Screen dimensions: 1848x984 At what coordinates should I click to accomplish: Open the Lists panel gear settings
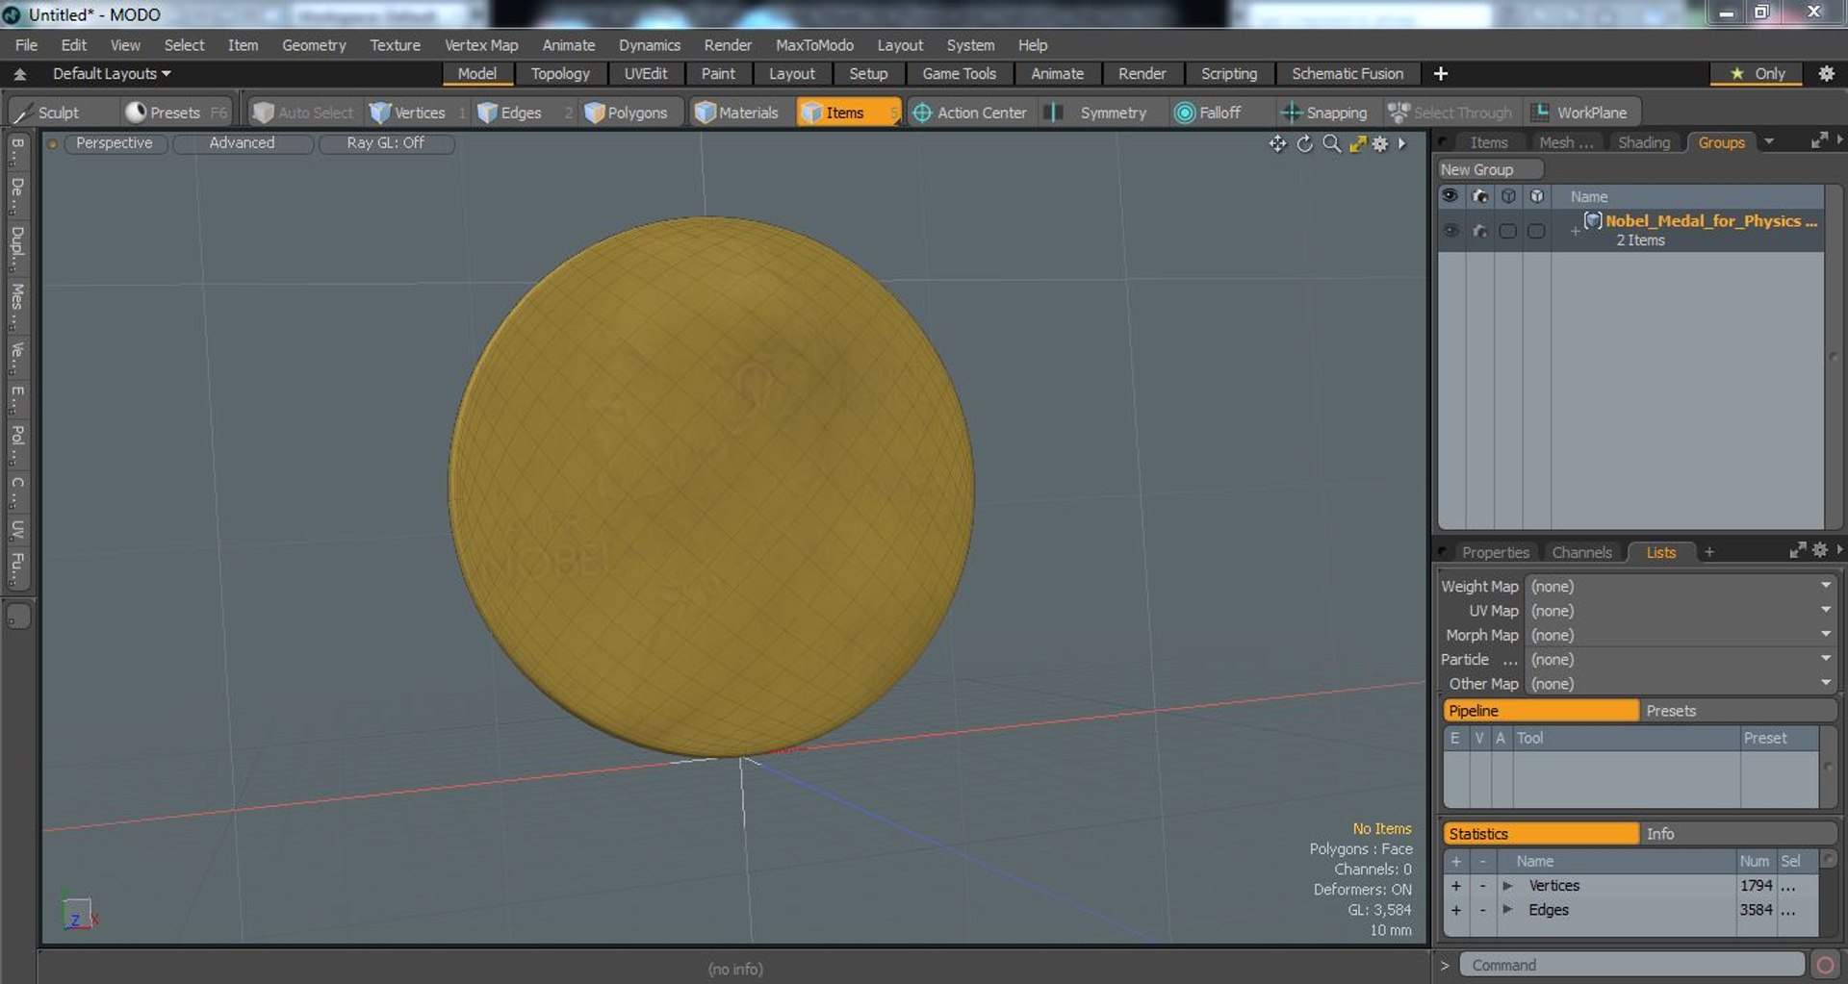click(1819, 550)
